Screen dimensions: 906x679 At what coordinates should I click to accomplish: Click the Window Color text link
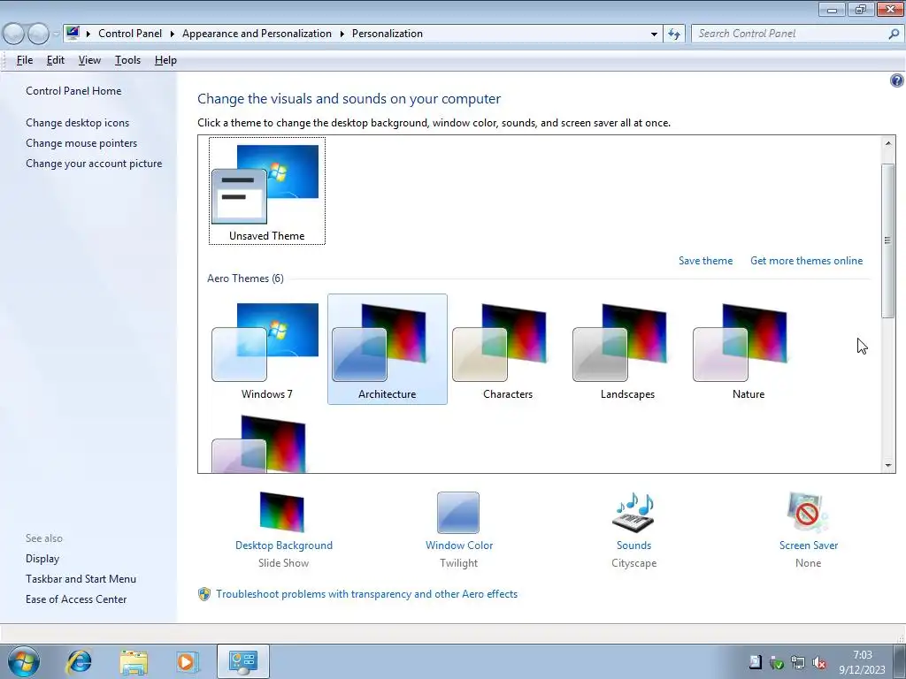[459, 545]
